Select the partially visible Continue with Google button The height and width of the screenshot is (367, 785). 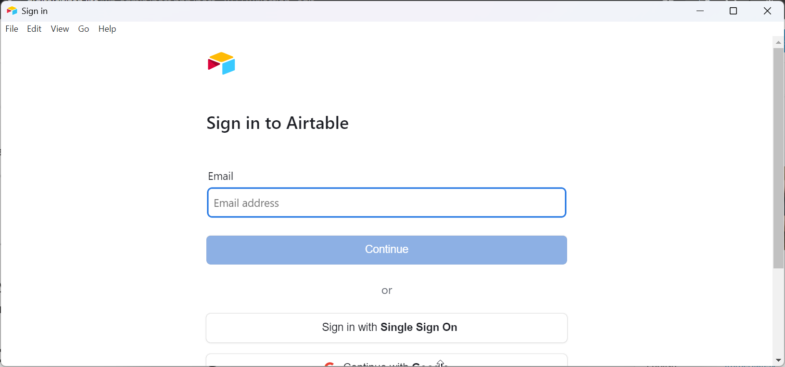coord(387,360)
